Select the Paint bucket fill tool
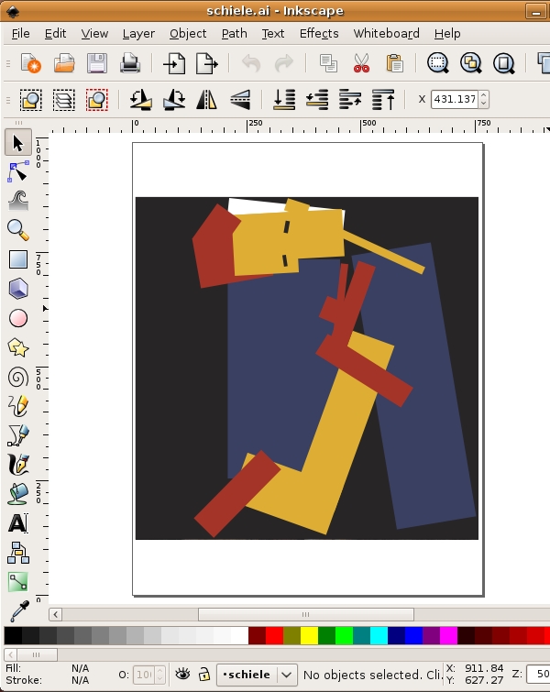This screenshot has height=692, width=550. pyautogui.click(x=18, y=493)
